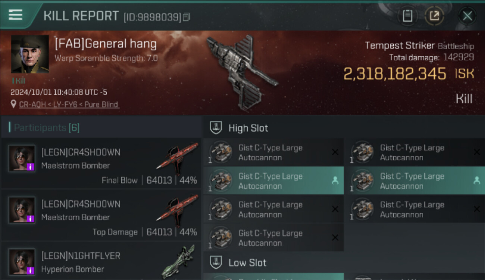Copy kill report ID icon
The width and height of the screenshot is (485, 280).
tap(186, 17)
